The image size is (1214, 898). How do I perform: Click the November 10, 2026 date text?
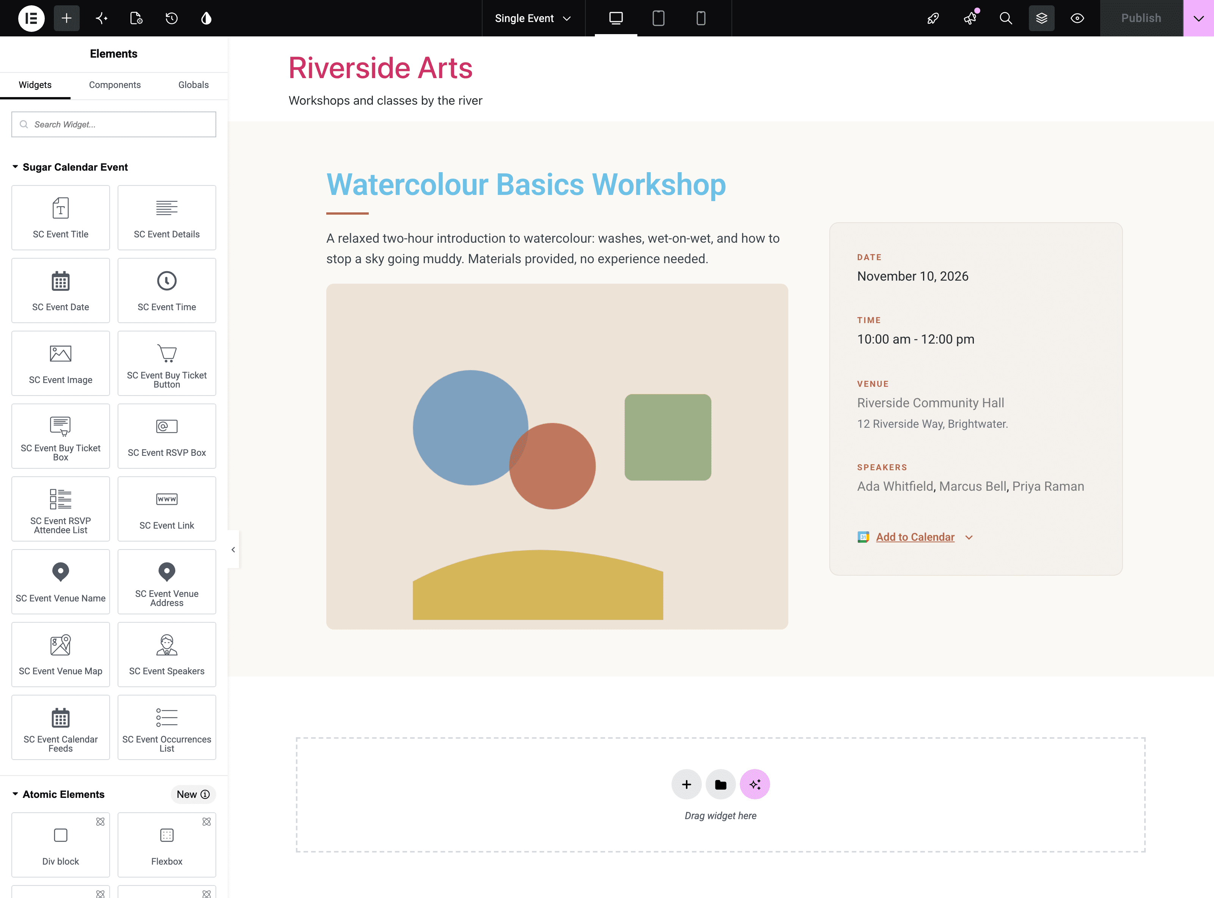(x=913, y=276)
